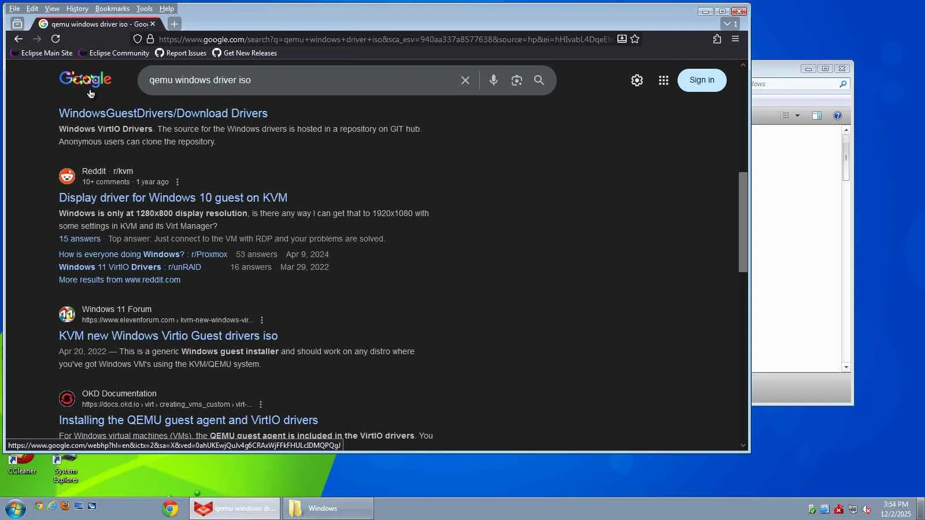
Task: Open 'Display driver for Windows 10 guest on KVM'
Action: tap(173, 198)
